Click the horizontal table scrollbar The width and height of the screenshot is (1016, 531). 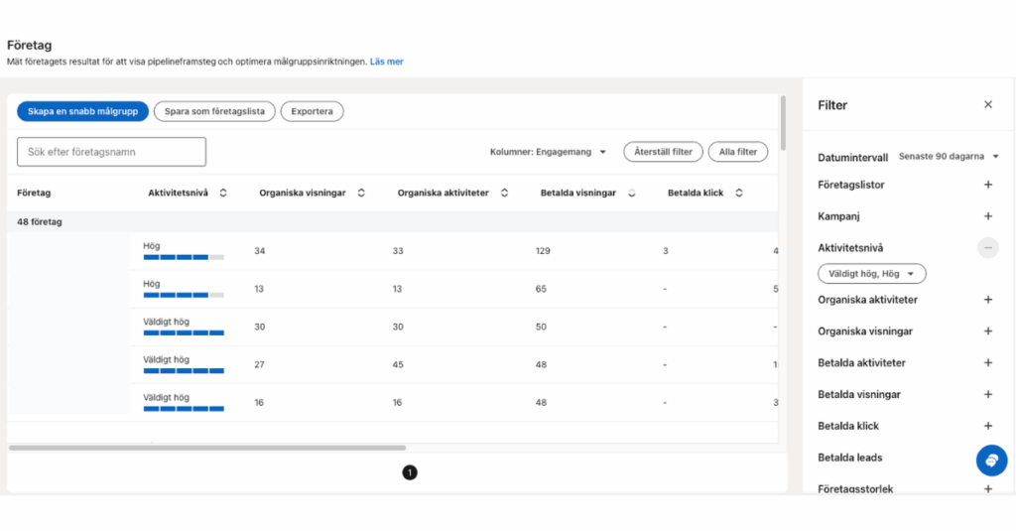pyautogui.click(x=207, y=448)
